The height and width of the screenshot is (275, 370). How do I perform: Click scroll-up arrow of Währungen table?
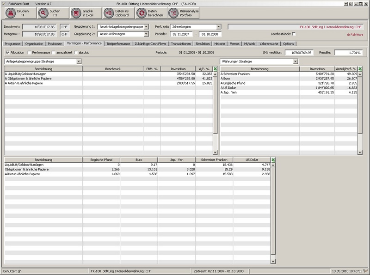(360, 74)
